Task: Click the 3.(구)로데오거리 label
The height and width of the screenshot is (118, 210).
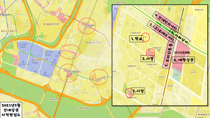Action: coord(161,31)
